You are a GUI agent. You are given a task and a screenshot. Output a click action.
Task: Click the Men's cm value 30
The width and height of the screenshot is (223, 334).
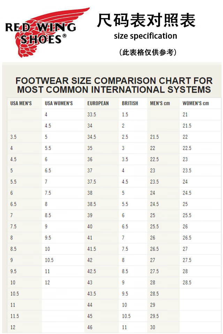153,327
